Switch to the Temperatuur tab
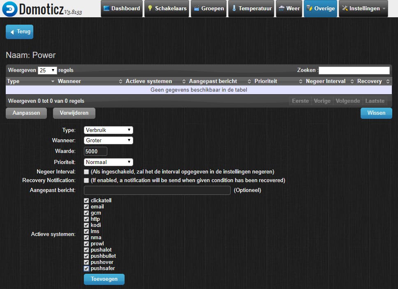The width and height of the screenshot is (398, 289). pyautogui.click(x=251, y=8)
